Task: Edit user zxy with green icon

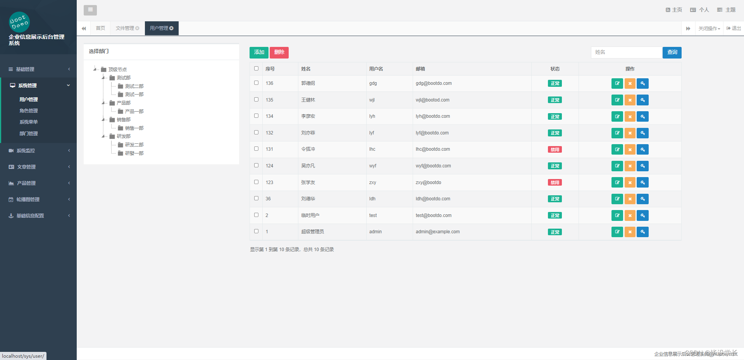Action: [617, 182]
